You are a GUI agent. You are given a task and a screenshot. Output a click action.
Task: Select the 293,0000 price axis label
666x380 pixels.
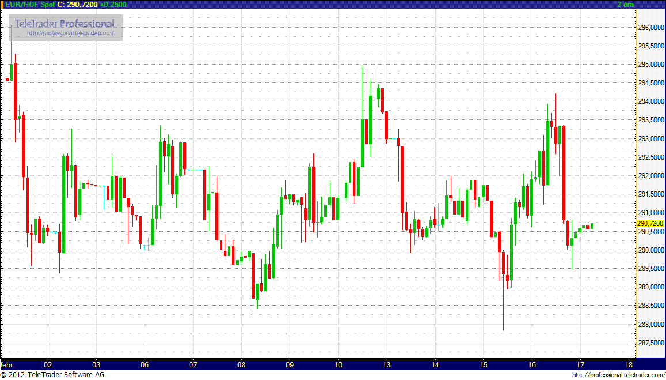tap(650, 139)
